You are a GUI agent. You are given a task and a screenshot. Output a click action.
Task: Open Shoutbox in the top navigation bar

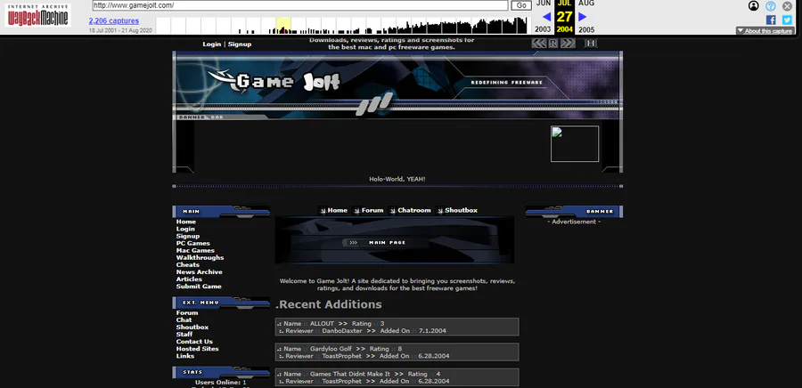click(461, 210)
